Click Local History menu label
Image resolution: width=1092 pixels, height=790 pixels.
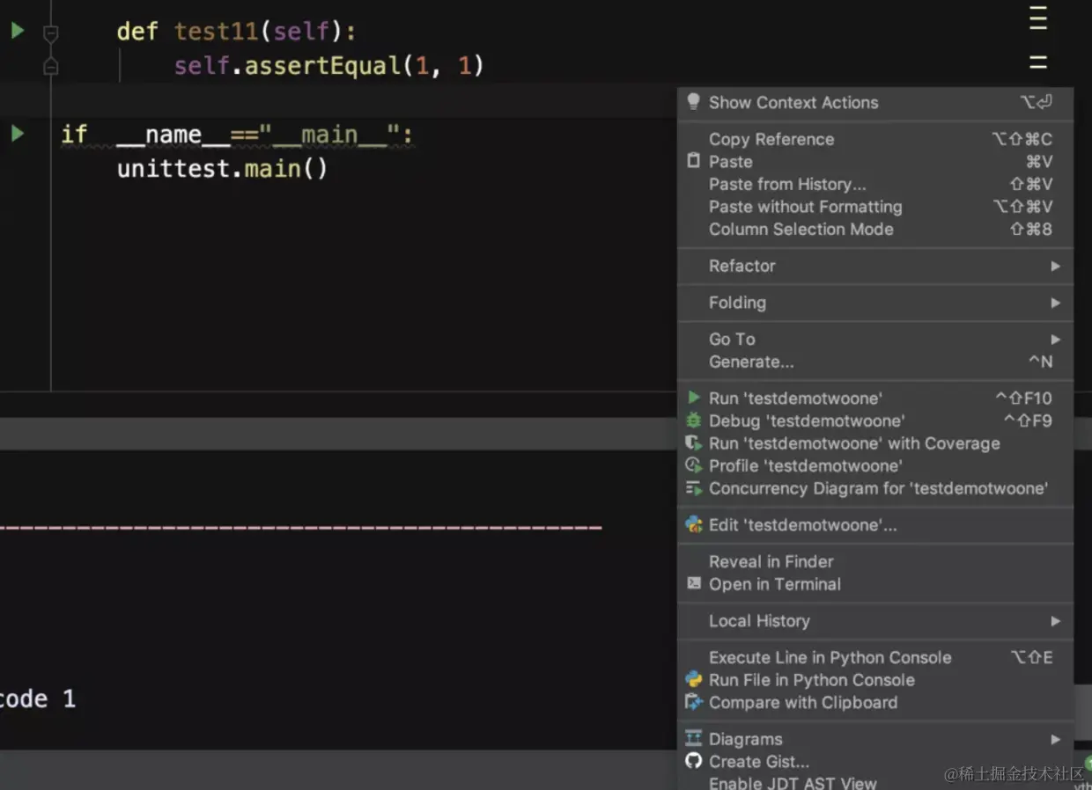click(759, 621)
